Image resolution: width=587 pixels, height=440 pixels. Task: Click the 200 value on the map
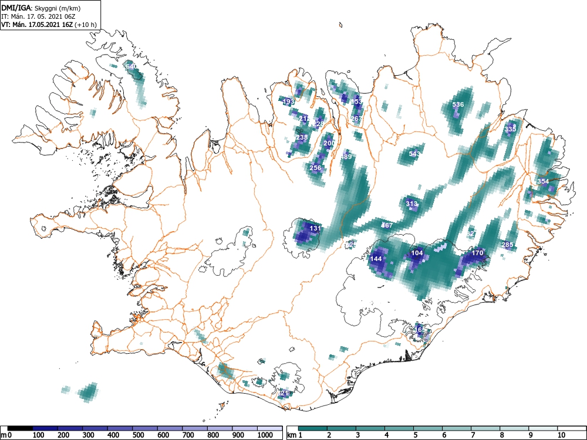[x=329, y=143]
